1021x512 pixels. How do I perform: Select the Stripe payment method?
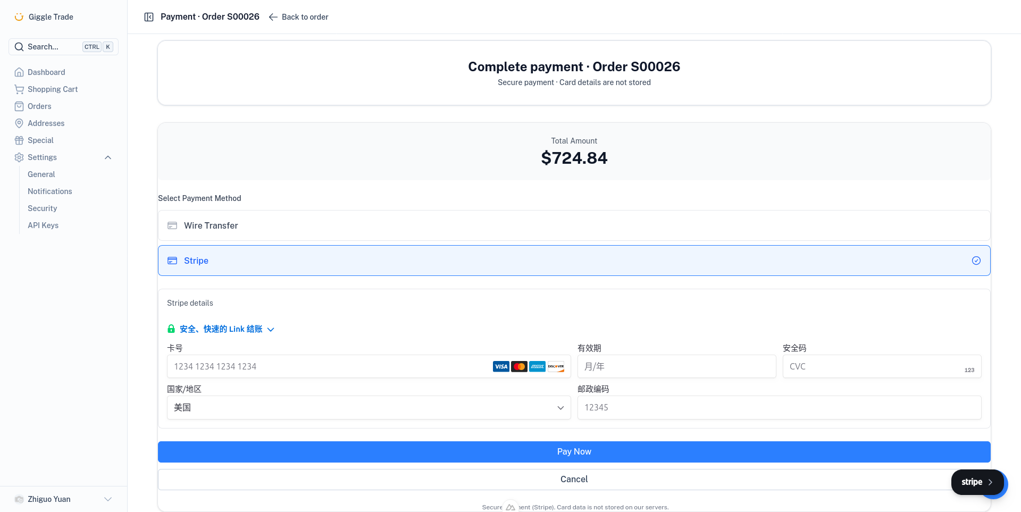tap(574, 261)
